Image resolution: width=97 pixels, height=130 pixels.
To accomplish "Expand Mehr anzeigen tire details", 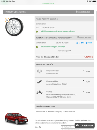I will click(64, 51).
